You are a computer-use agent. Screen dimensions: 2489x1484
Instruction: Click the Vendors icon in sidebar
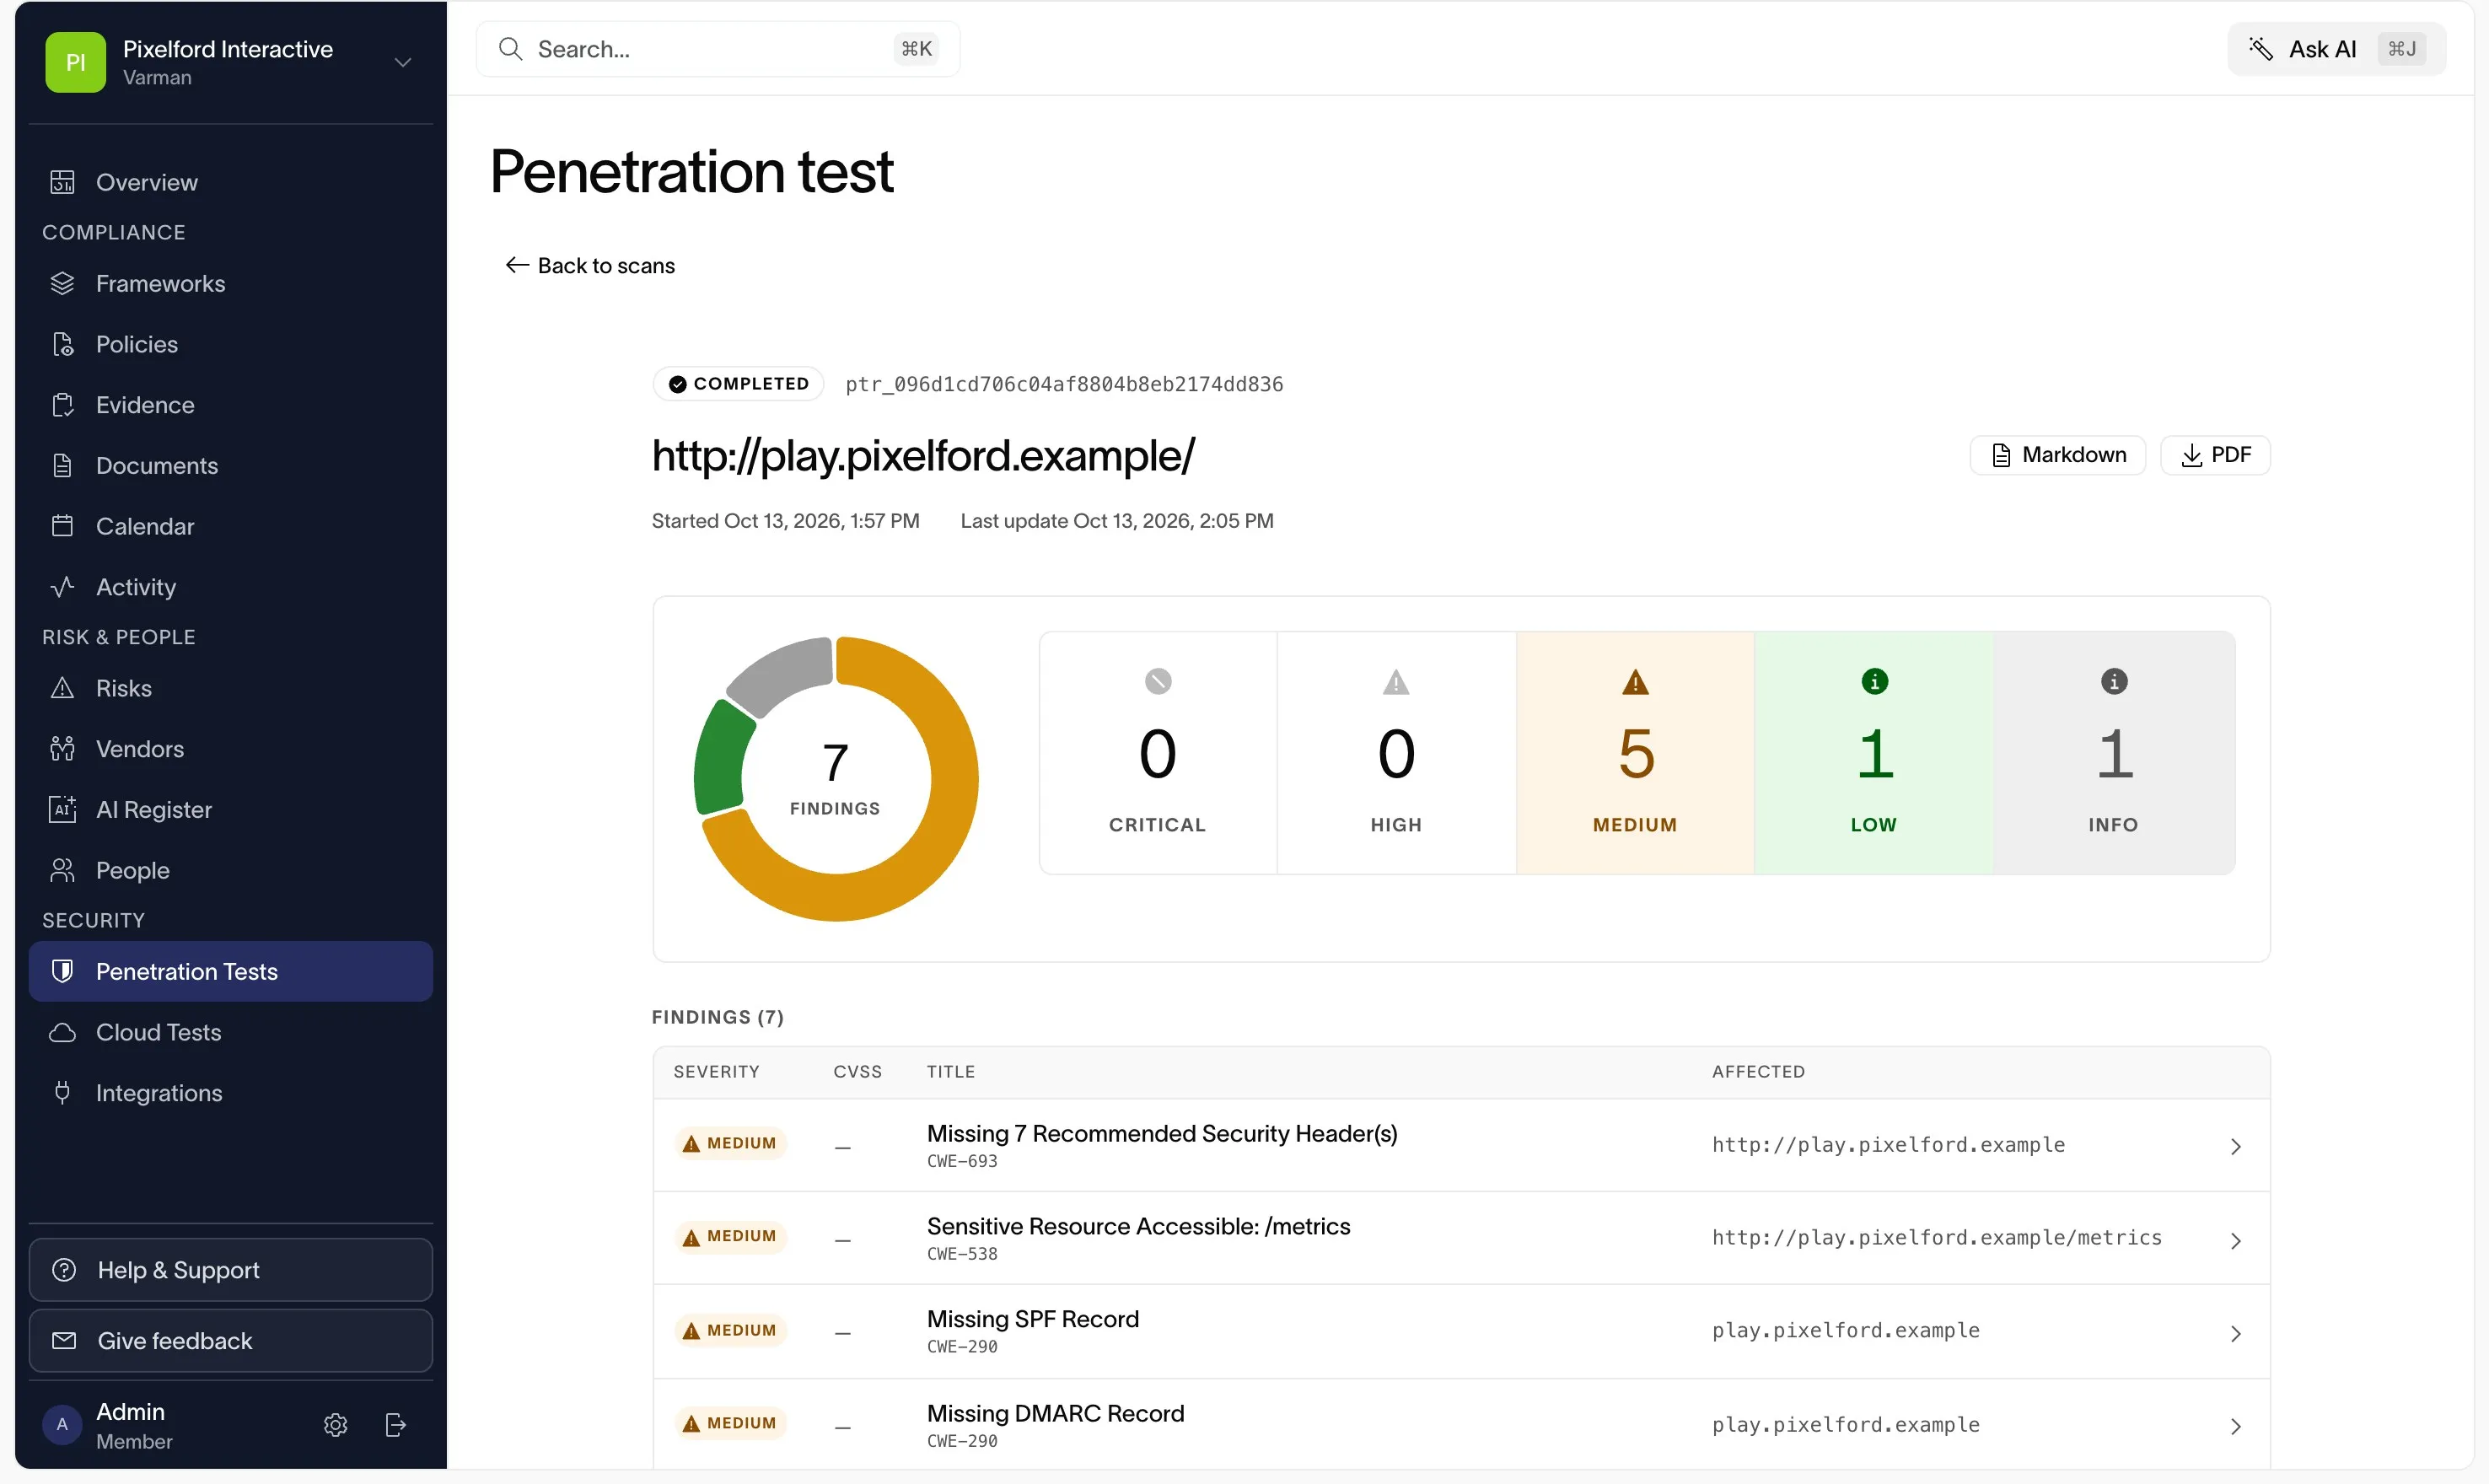pos(62,749)
